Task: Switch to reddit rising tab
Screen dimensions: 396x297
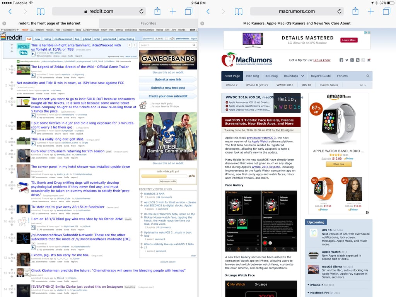Action: [x=47, y=39]
